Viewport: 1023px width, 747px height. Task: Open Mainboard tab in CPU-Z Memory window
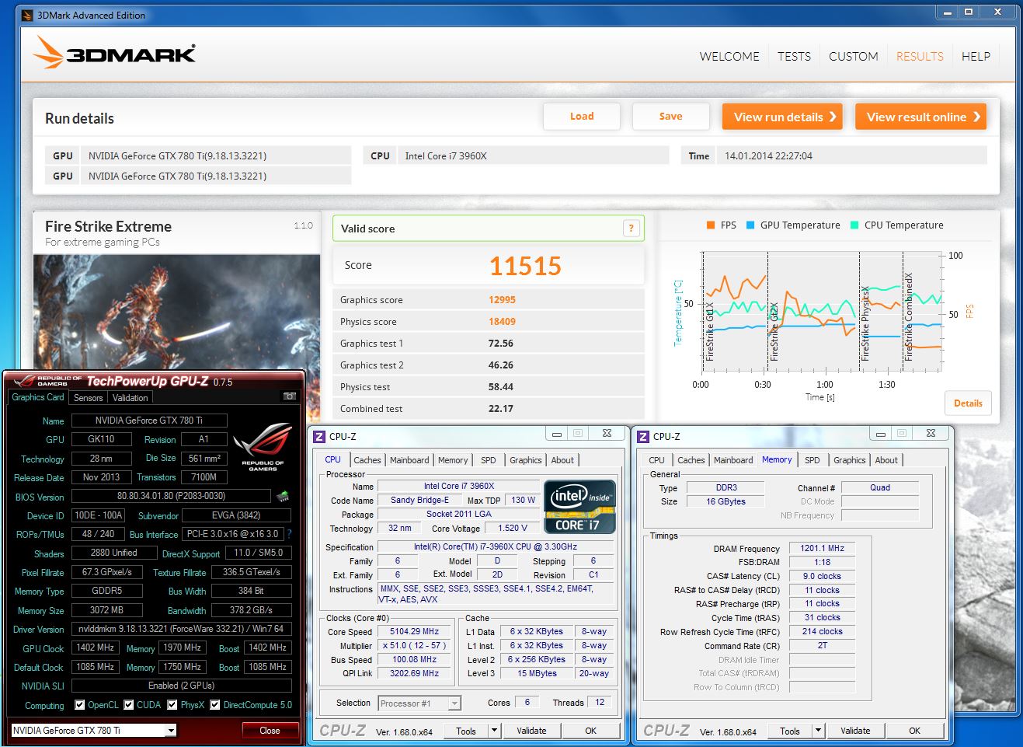tap(733, 460)
